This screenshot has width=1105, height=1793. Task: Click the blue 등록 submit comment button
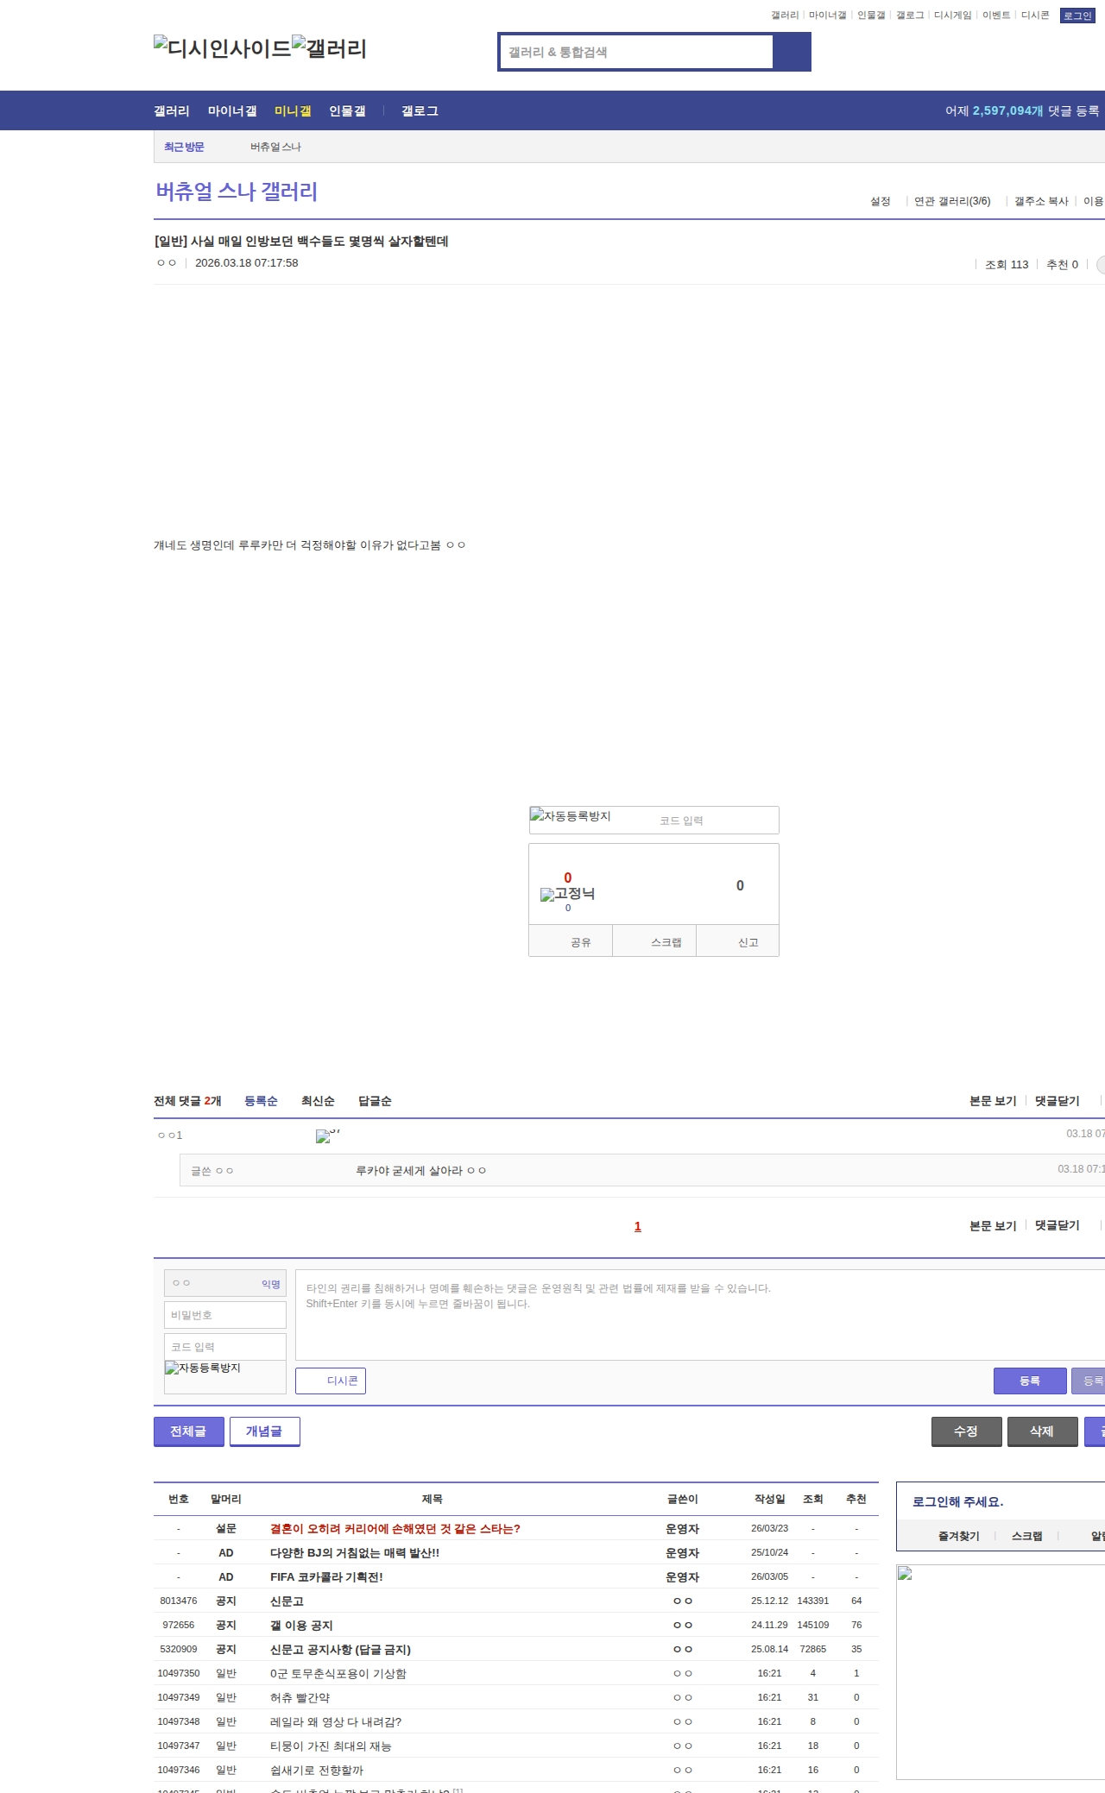(x=1030, y=1381)
